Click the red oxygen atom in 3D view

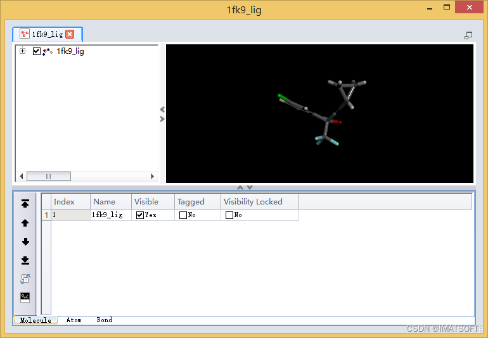pos(338,122)
